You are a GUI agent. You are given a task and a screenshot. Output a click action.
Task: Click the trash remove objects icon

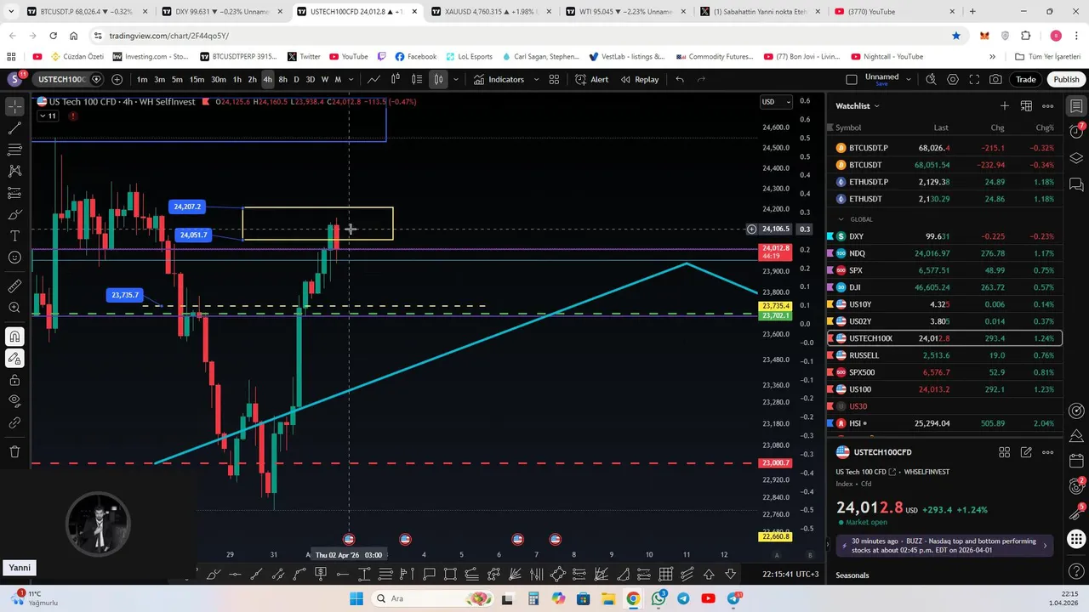(x=14, y=451)
